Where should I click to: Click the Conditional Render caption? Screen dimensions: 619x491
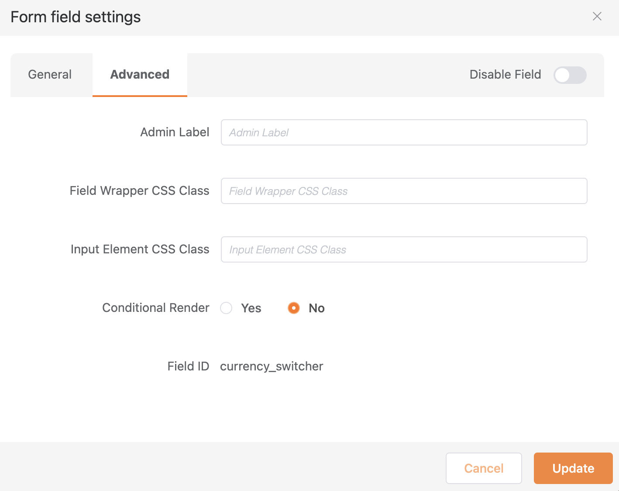tap(155, 308)
